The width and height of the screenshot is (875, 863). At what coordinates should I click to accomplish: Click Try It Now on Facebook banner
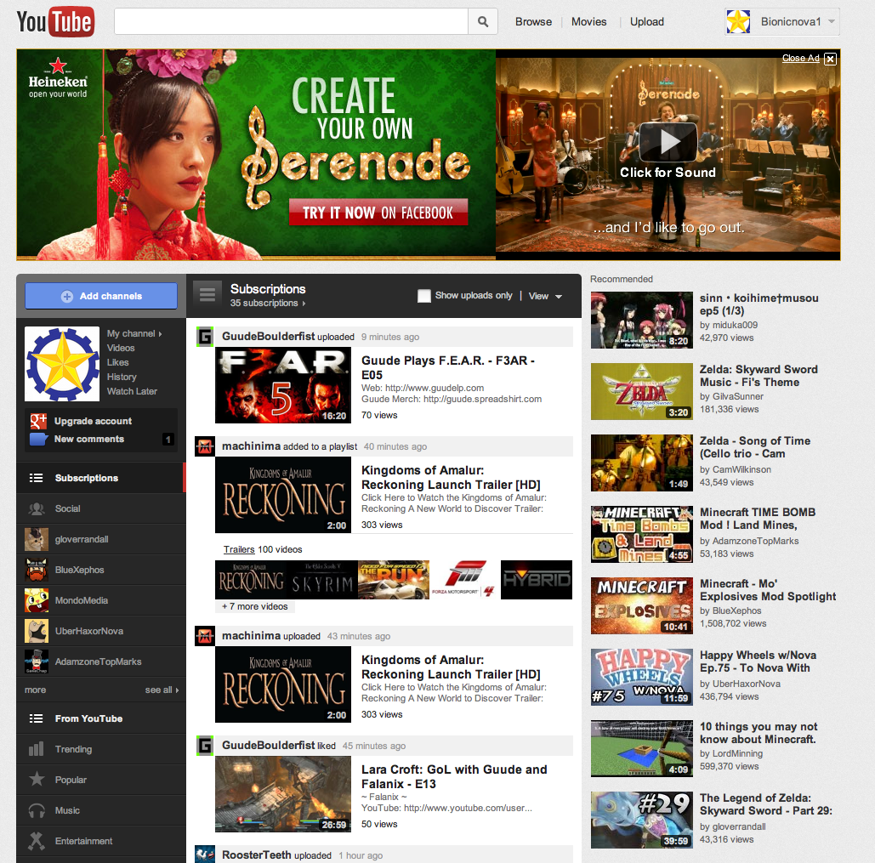(378, 213)
